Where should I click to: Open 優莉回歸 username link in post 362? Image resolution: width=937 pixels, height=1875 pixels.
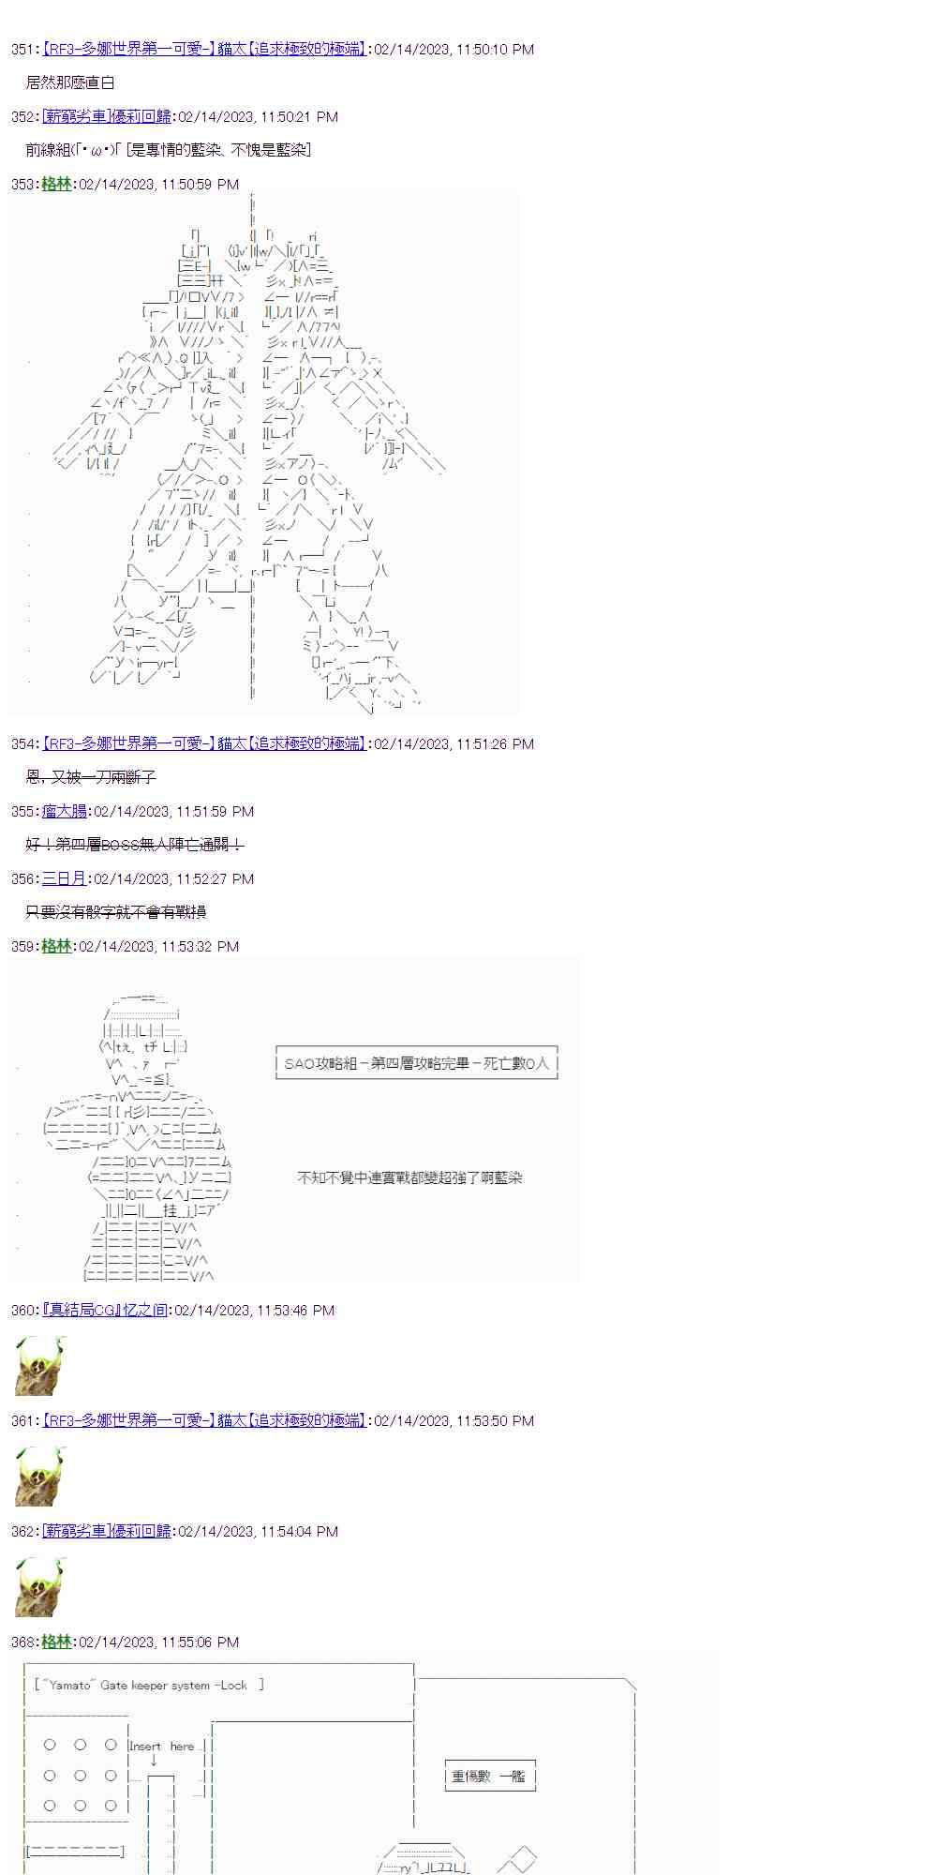pyautogui.click(x=107, y=1531)
